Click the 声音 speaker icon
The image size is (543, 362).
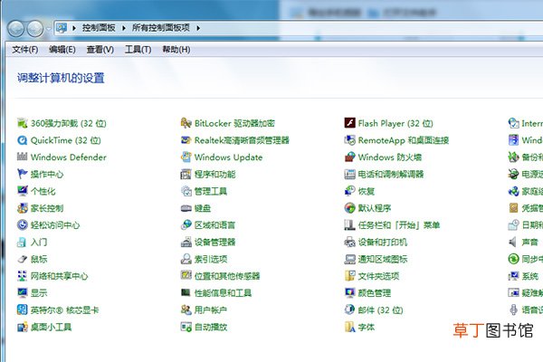click(513, 242)
